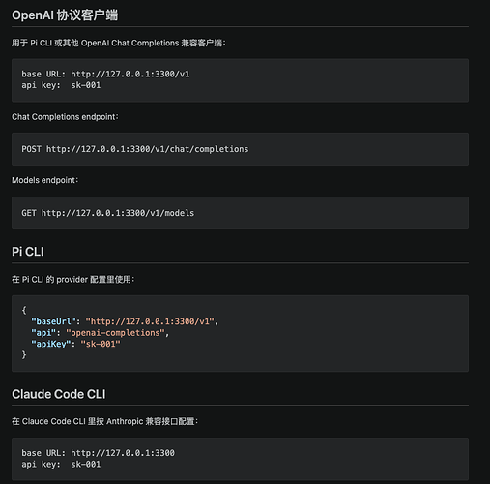Click the Chat Completions endpoint label

pyautogui.click(x=65, y=116)
